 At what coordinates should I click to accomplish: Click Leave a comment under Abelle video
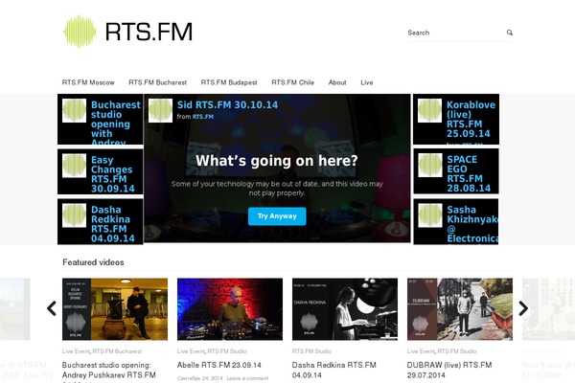coord(247,378)
